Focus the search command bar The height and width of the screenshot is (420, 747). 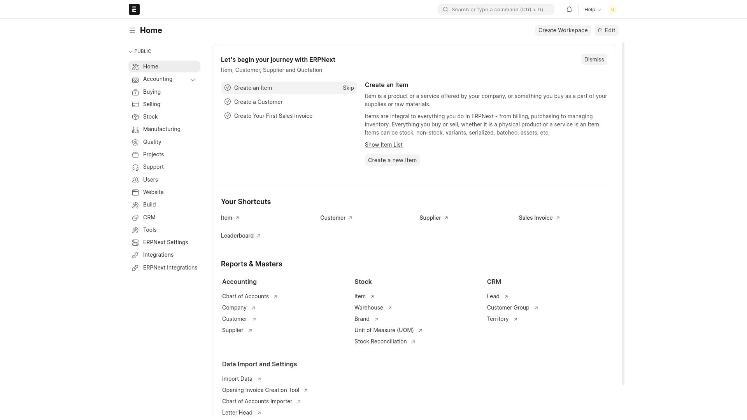[x=497, y=9]
